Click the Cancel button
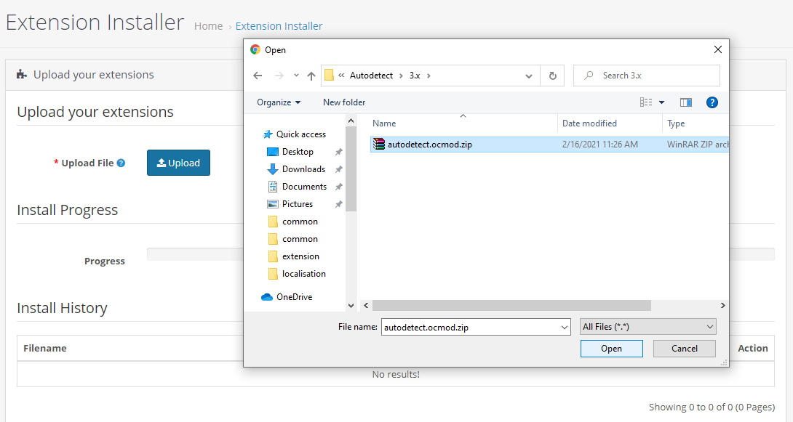The height and width of the screenshot is (422, 793). [x=685, y=349]
